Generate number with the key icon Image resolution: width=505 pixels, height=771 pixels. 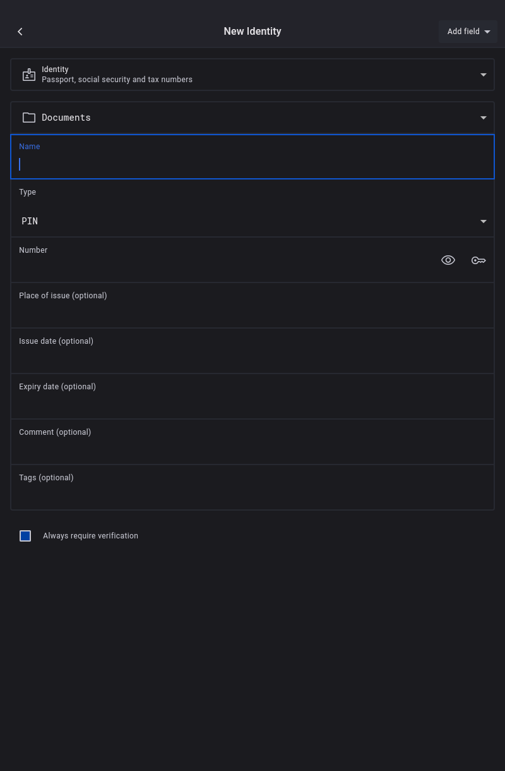(478, 260)
